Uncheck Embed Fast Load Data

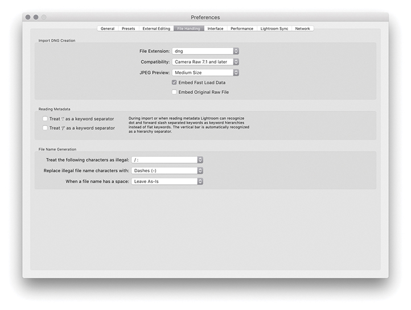click(x=174, y=82)
